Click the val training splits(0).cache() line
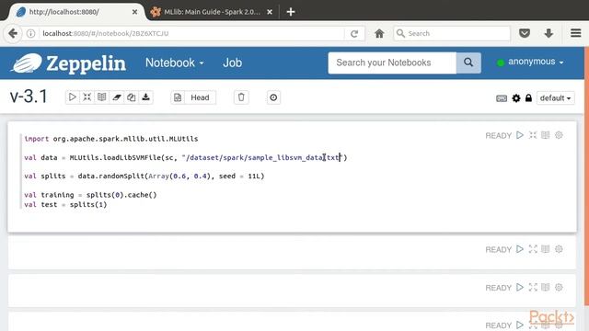589x331 pixels. (x=90, y=195)
